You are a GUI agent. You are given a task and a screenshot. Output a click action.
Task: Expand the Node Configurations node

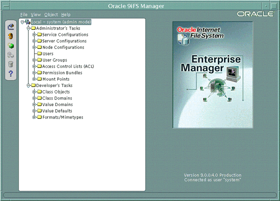point(34,47)
